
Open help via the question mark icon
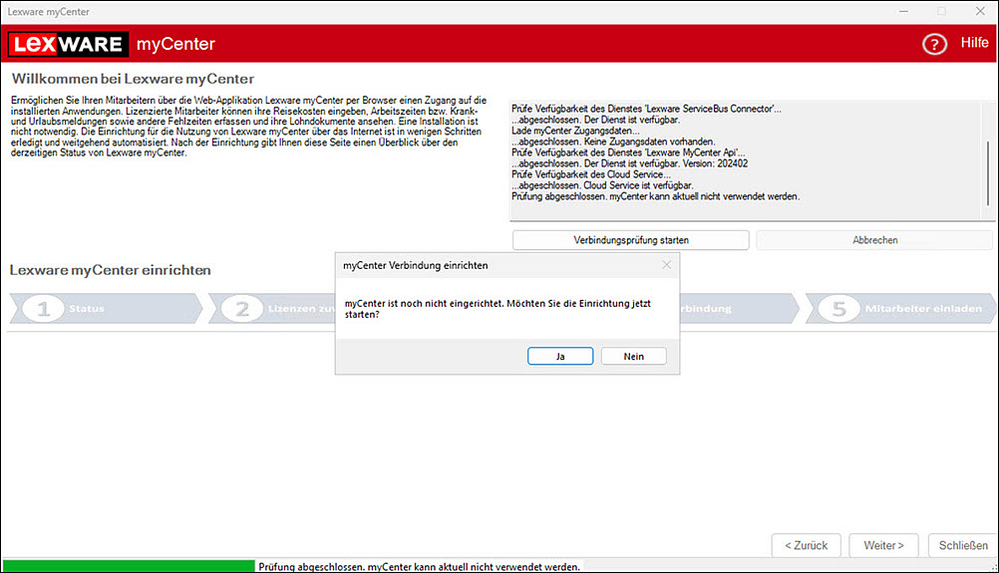(x=934, y=44)
